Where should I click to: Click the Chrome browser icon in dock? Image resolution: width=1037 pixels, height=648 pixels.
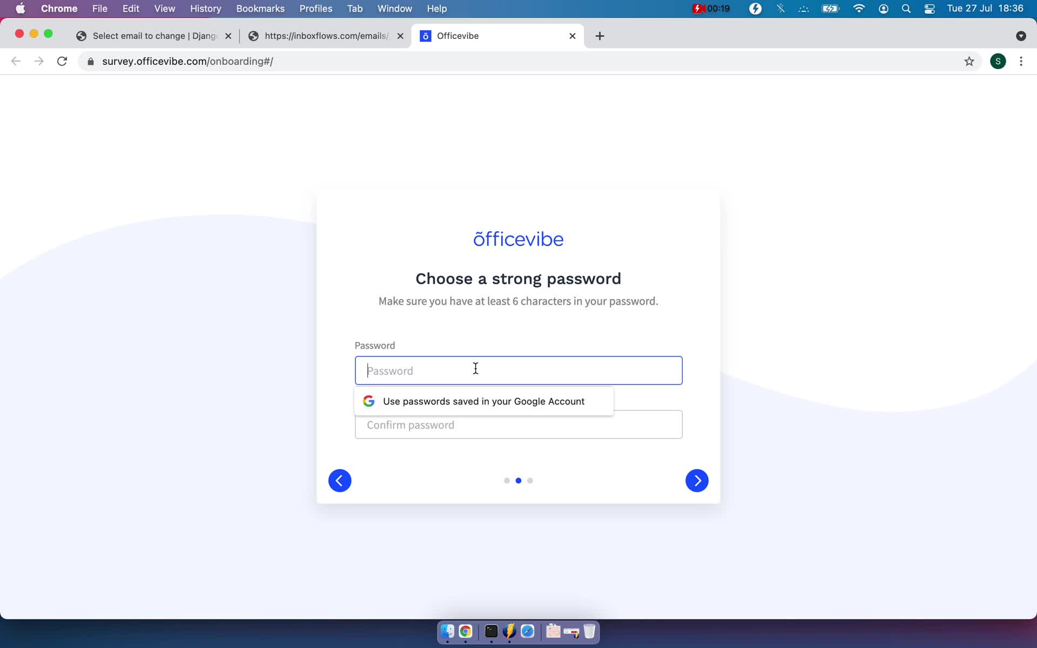pyautogui.click(x=464, y=631)
